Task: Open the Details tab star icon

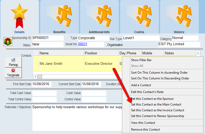Action: (19, 16)
